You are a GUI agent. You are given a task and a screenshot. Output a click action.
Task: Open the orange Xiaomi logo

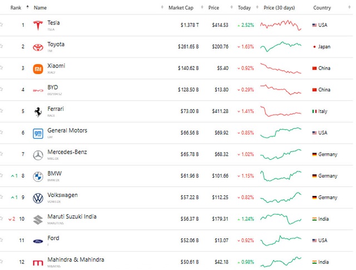[38, 69]
